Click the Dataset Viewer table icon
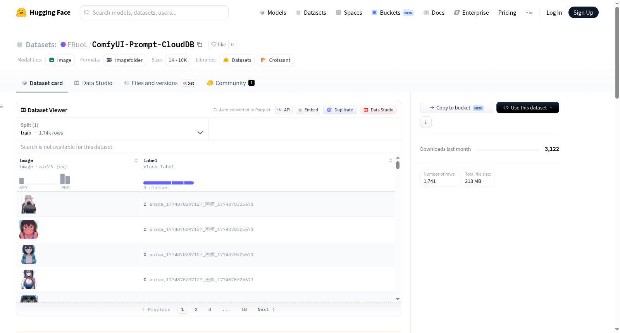620x333 pixels. coord(23,110)
